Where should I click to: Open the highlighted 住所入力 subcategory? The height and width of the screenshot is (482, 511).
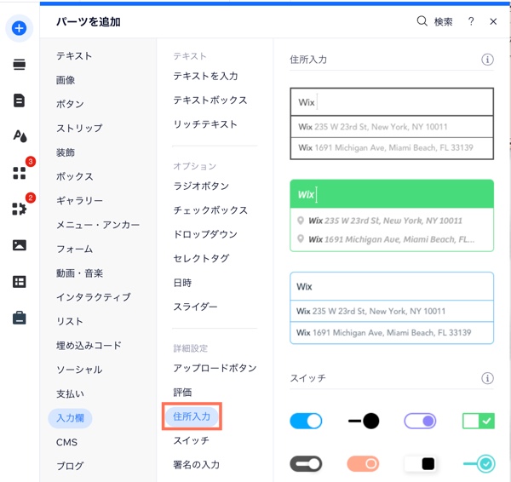click(x=192, y=416)
